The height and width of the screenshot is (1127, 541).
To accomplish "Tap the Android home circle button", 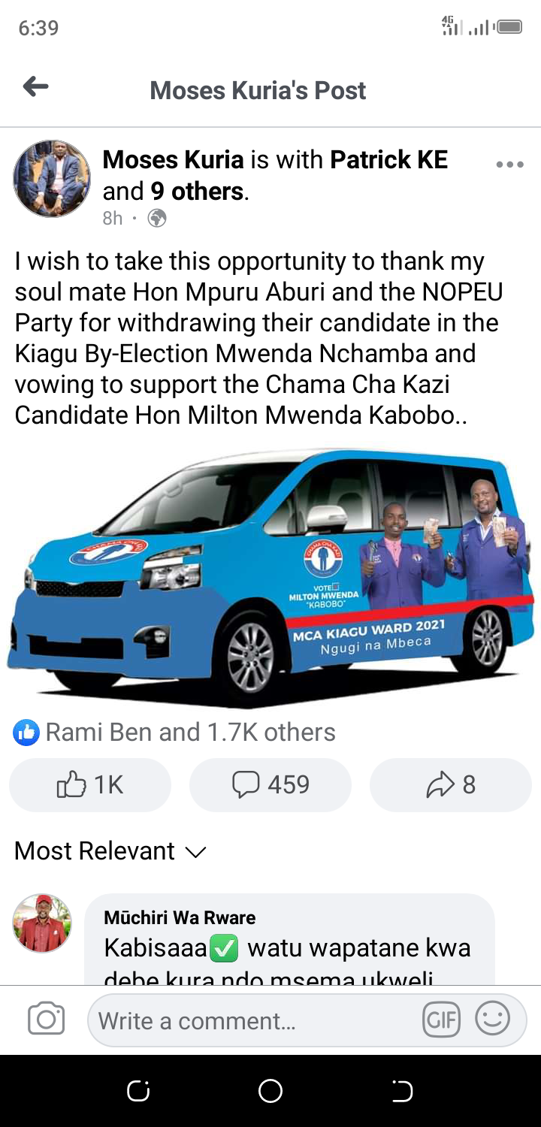I will click(270, 1091).
